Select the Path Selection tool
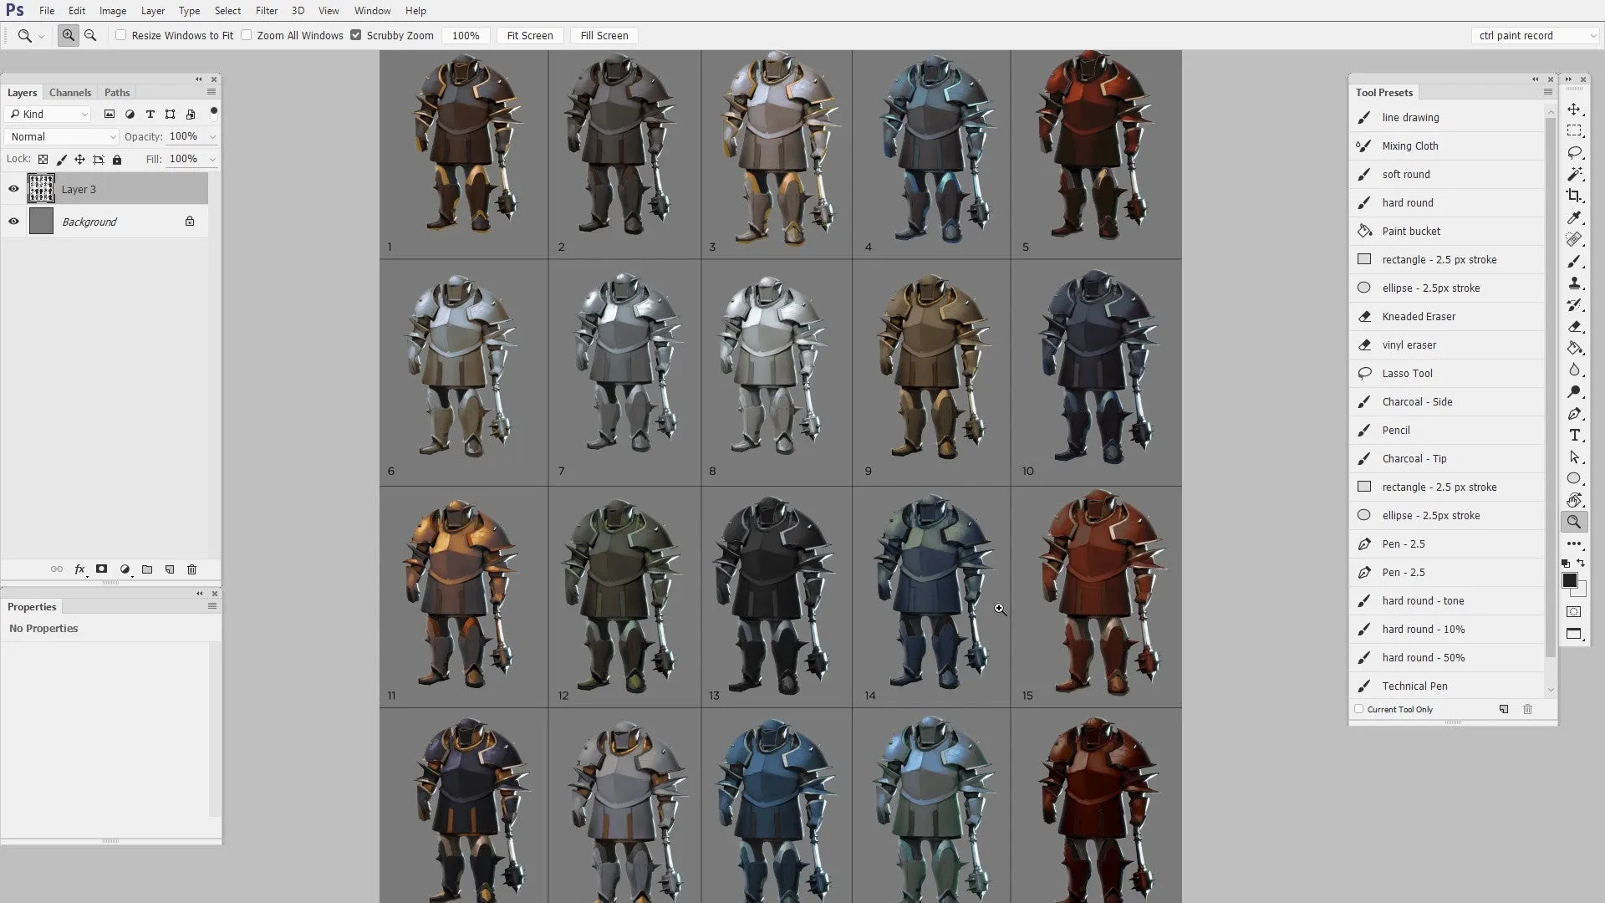The height and width of the screenshot is (903, 1605). [1574, 457]
